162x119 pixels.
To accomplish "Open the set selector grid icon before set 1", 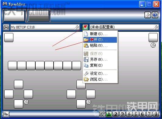I will (x=102, y=114).
